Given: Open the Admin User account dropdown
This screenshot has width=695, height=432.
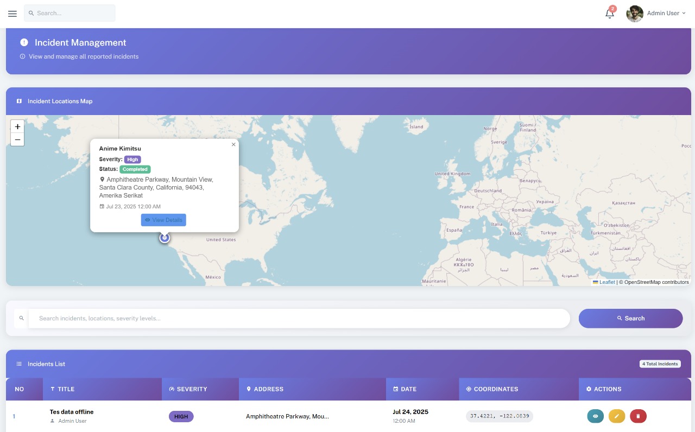Looking at the screenshot, I should pyautogui.click(x=662, y=13).
